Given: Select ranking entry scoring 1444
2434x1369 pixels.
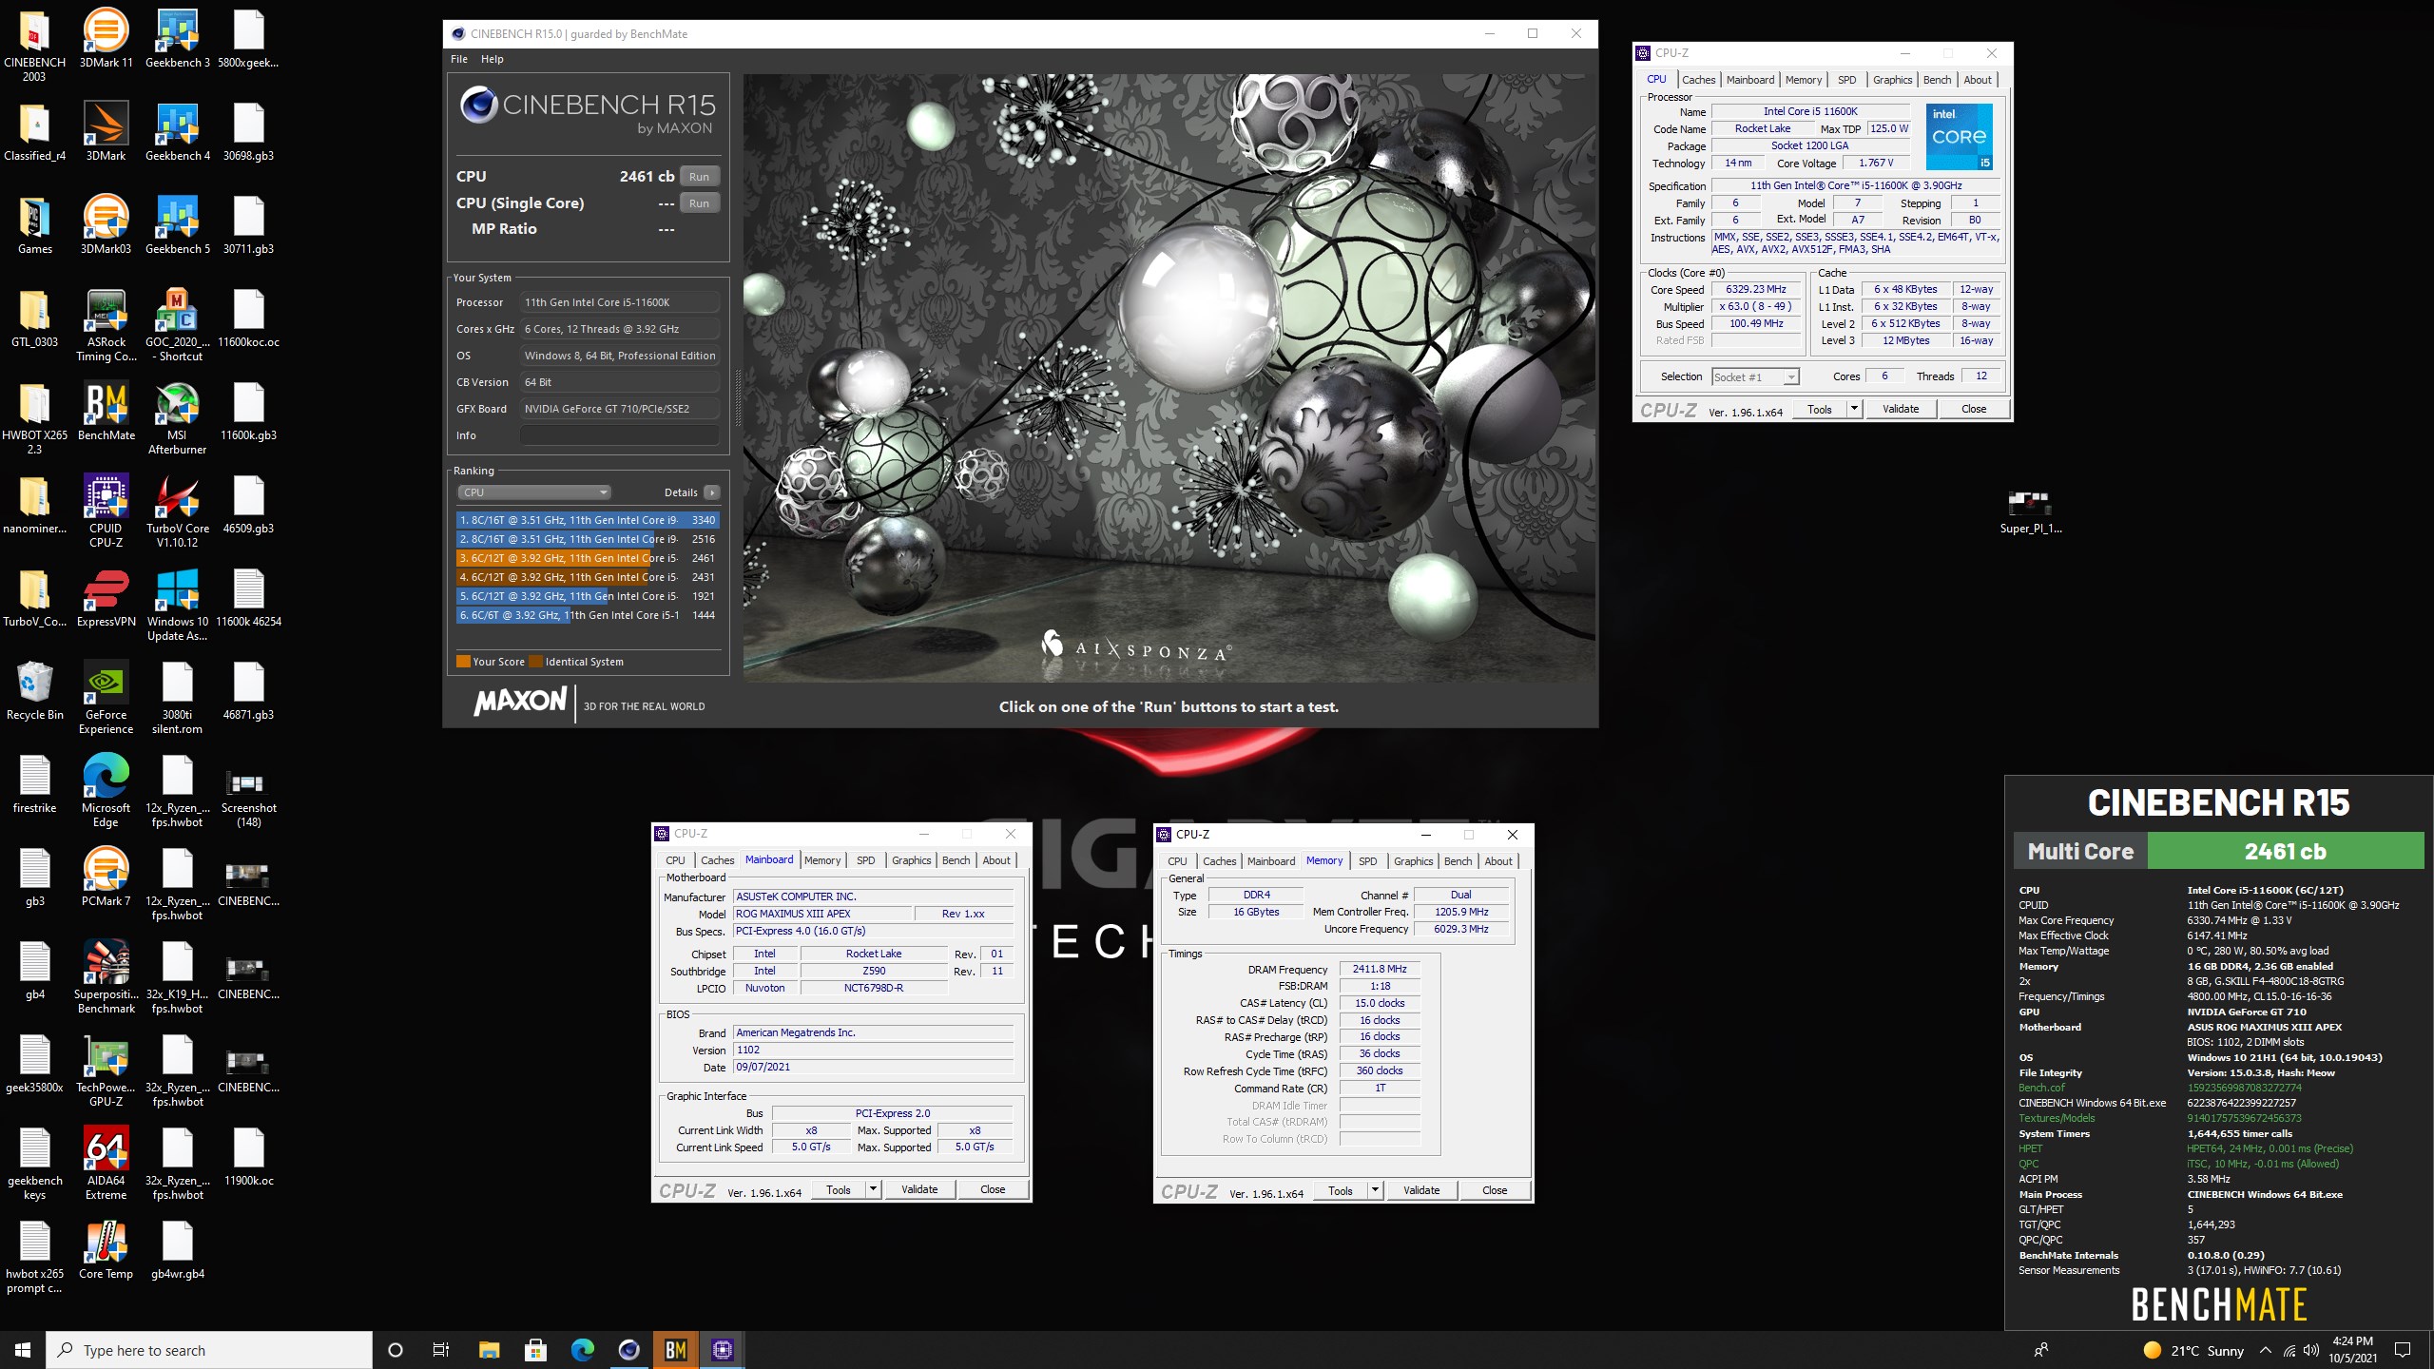Looking at the screenshot, I should pos(587,615).
